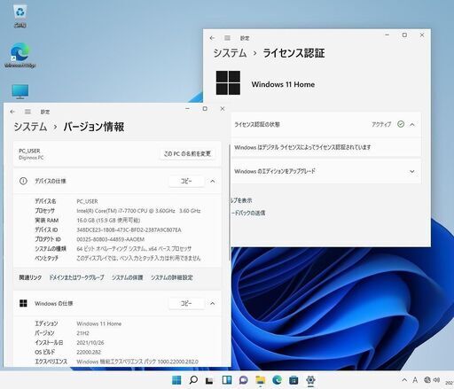The image size is (454, 389).
Task: Copy Windows specifications with コピー button
Action: [x=186, y=303]
